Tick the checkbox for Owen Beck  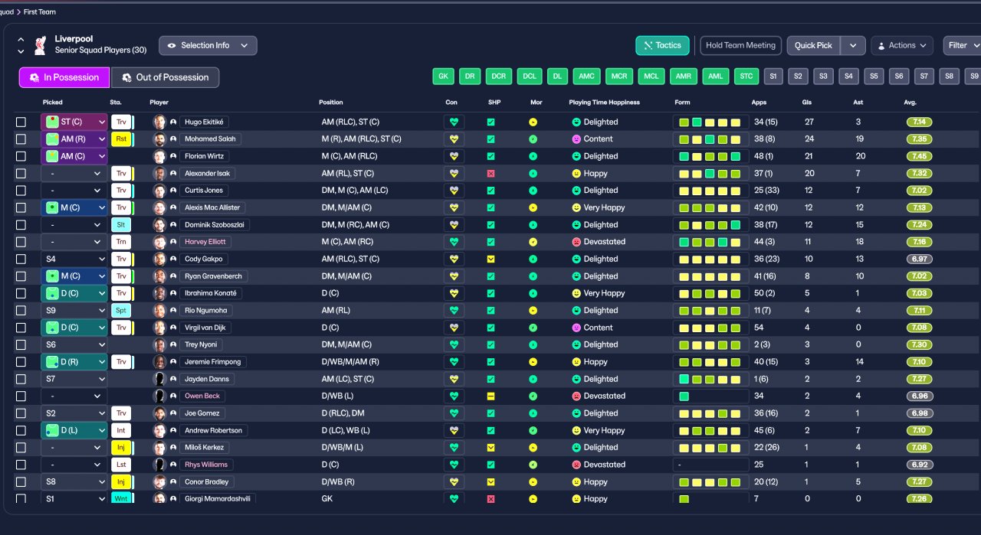(x=21, y=396)
